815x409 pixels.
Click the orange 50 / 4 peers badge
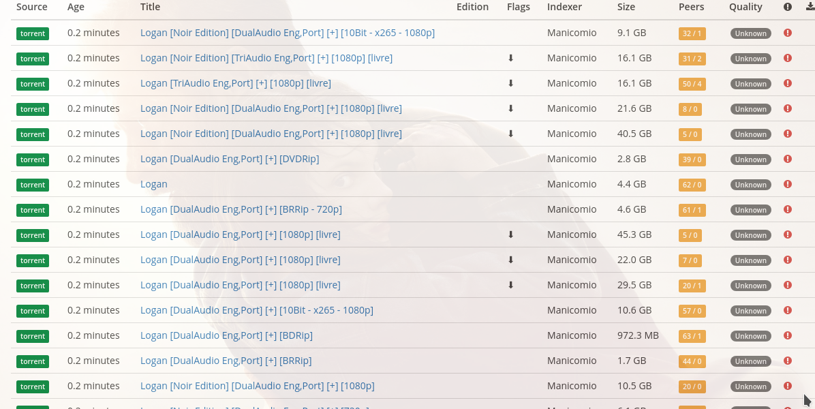pyautogui.click(x=692, y=84)
